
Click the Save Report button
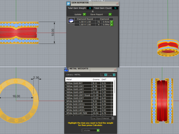pyautogui.click(x=101, y=15)
